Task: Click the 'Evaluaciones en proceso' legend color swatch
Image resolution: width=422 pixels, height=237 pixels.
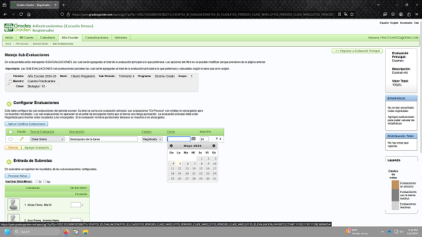Action: pos(395,184)
